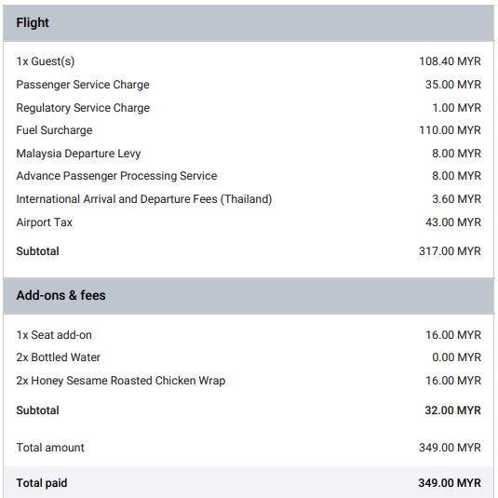498x498 pixels.
Task: Select the Airport Tax row
Action: coord(249,222)
